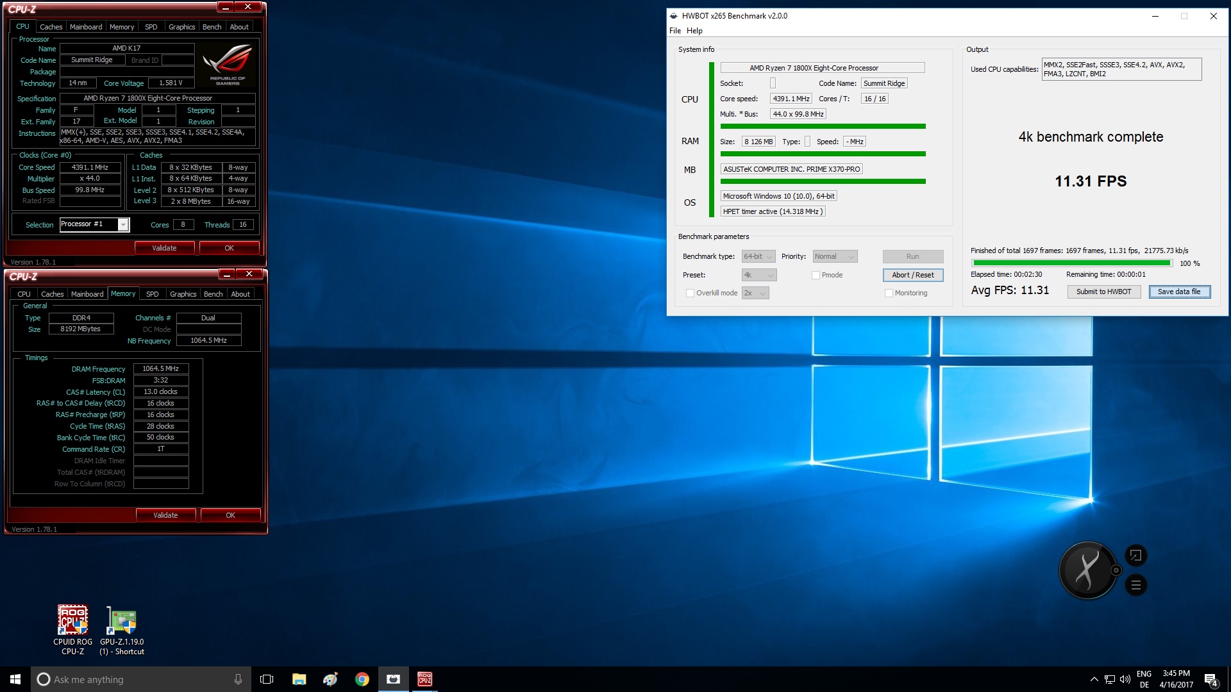Switch to Mainboard tab in CPU-Z processor window
The height and width of the screenshot is (692, 1231).
pyautogui.click(x=86, y=27)
